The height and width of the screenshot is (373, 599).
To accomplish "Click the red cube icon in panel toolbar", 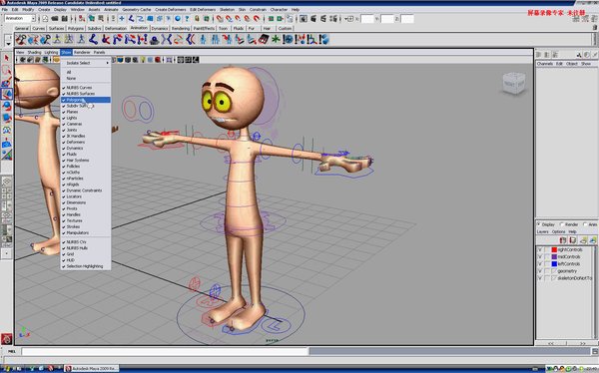I will 158,60.
